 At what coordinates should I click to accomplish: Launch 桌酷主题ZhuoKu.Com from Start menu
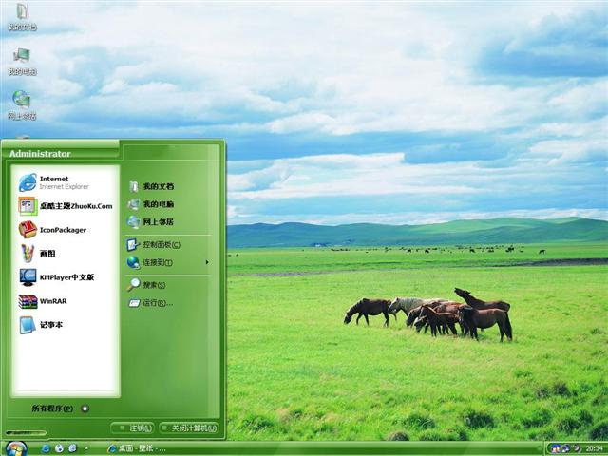66,206
